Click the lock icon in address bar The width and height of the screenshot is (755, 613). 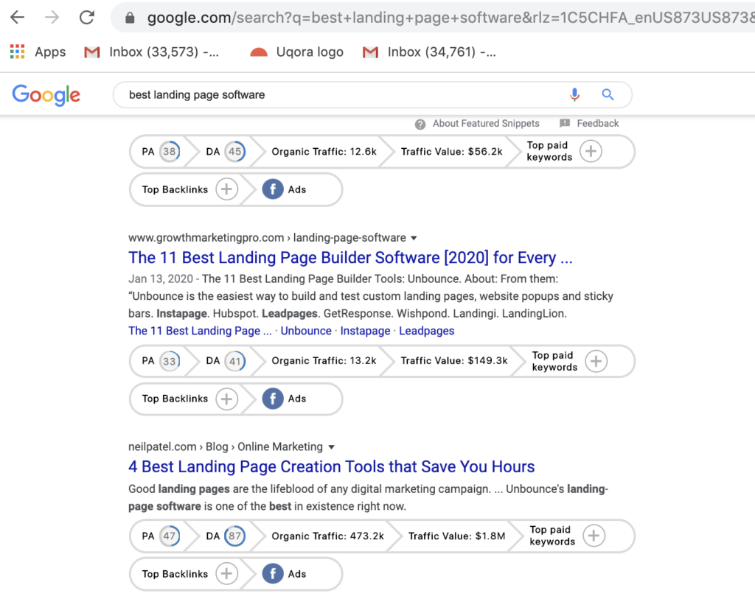130,18
